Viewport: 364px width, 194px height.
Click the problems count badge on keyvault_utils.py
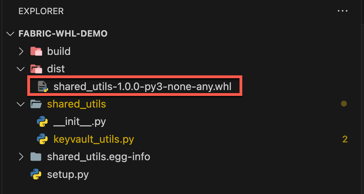pos(345,139)
